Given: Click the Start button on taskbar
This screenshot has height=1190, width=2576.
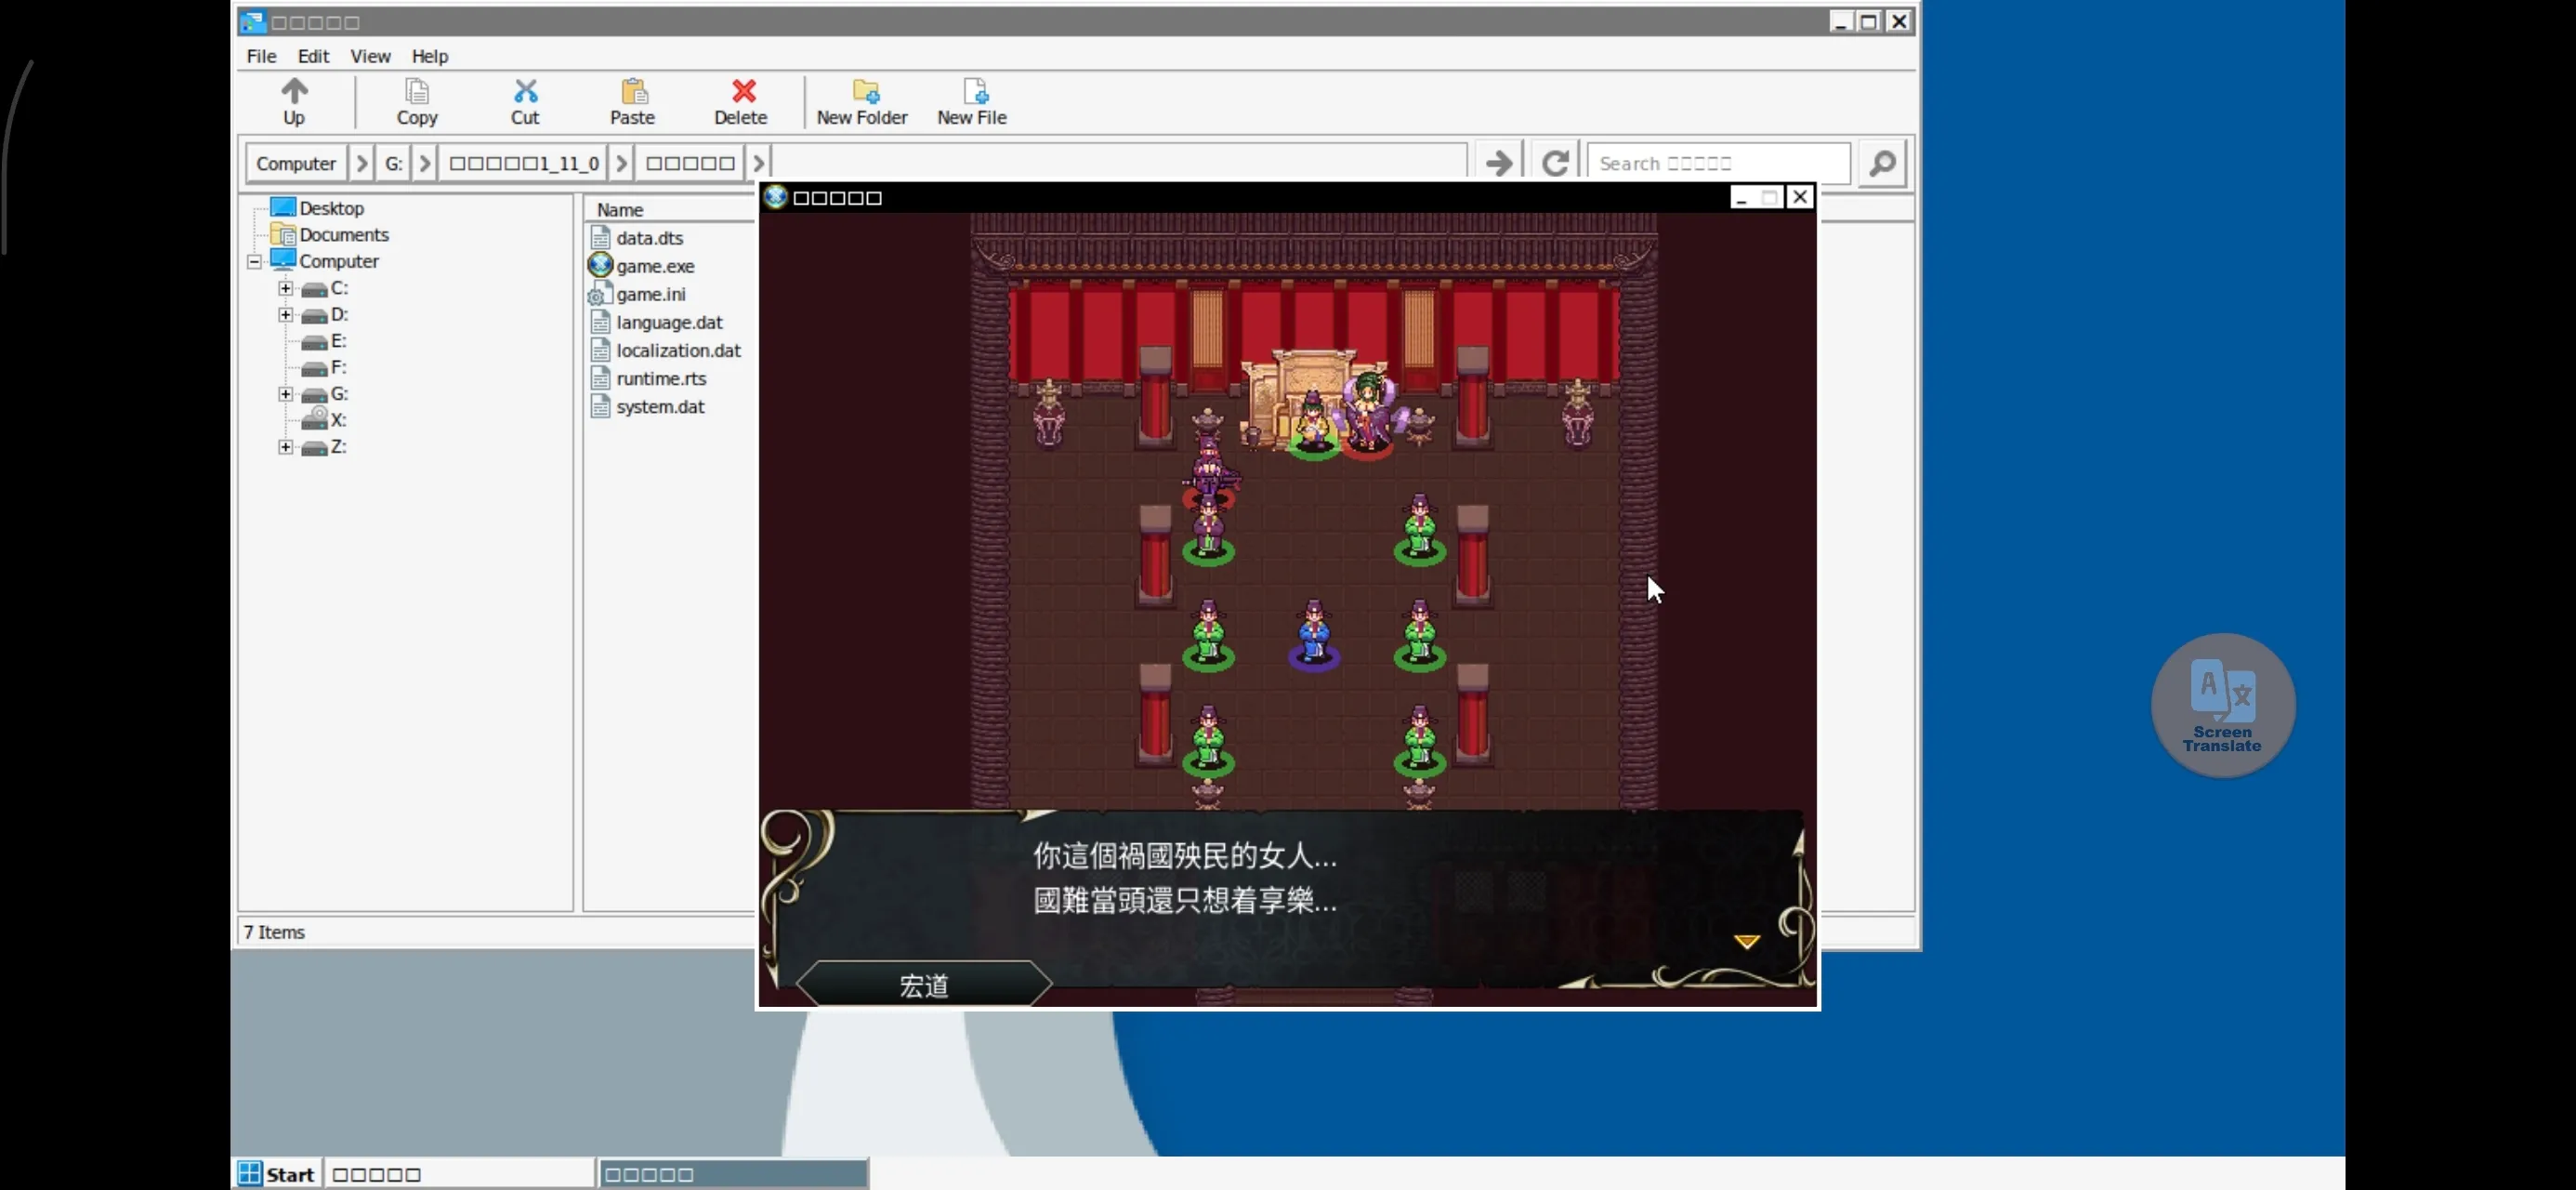Looking at the screenshot, I should point(278,1173).
